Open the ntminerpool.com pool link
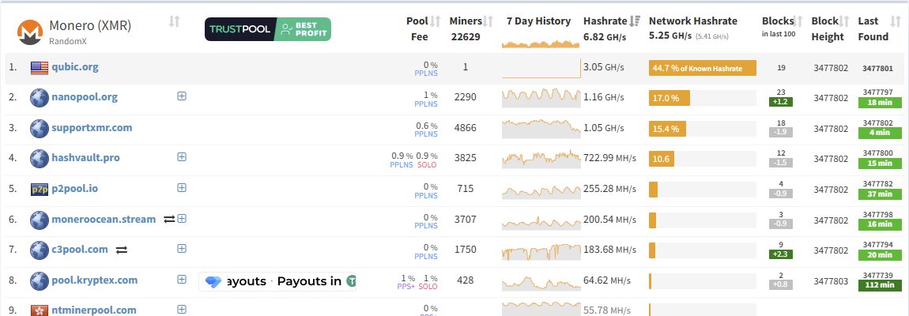This screenshot has height=316, width=909. pos(94,310)
